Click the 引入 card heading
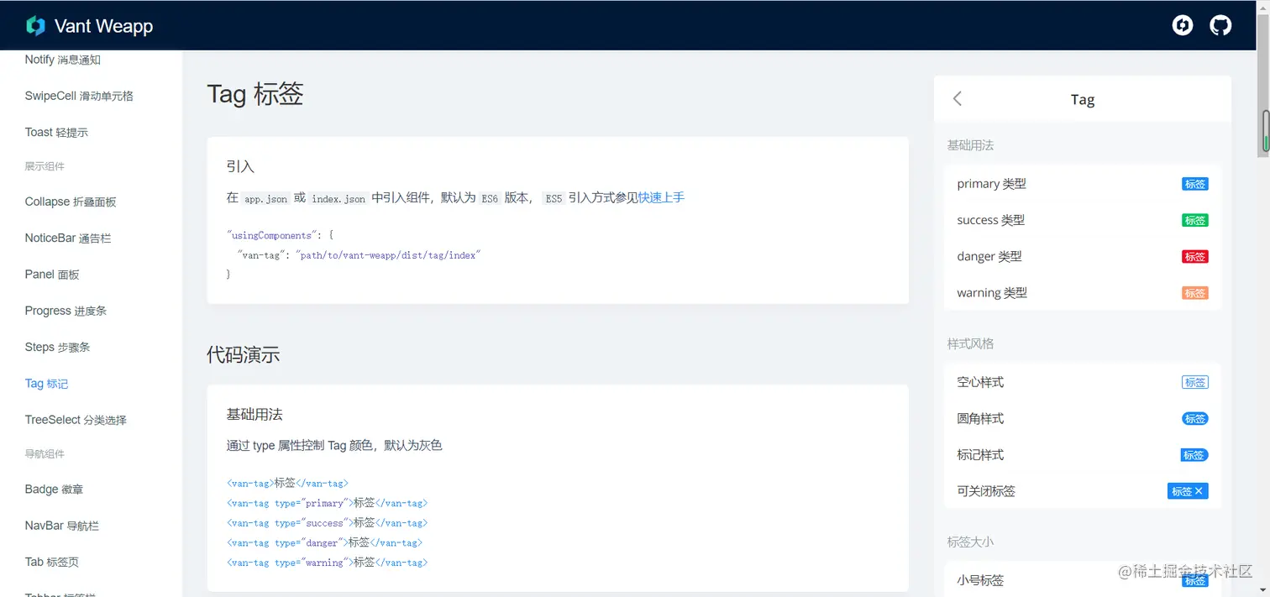Viewport: 1270px width, 597px height. (240, 166)
